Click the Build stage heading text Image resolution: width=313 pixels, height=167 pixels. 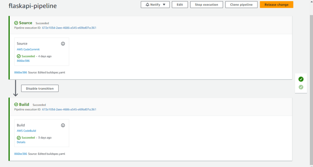tap(24, 105)
